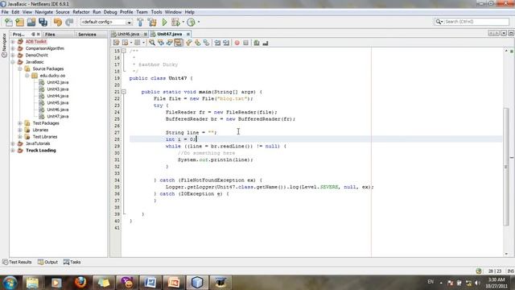Toggle Highlight Search in editor toolbar

[179, 43]
